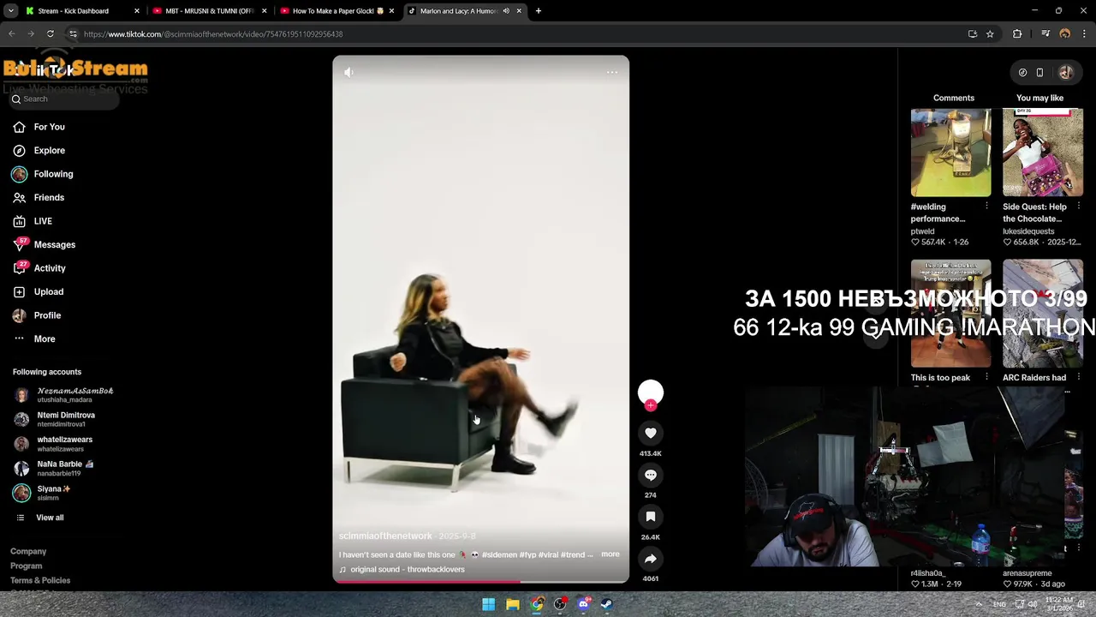Reload the page

[50, 34]
